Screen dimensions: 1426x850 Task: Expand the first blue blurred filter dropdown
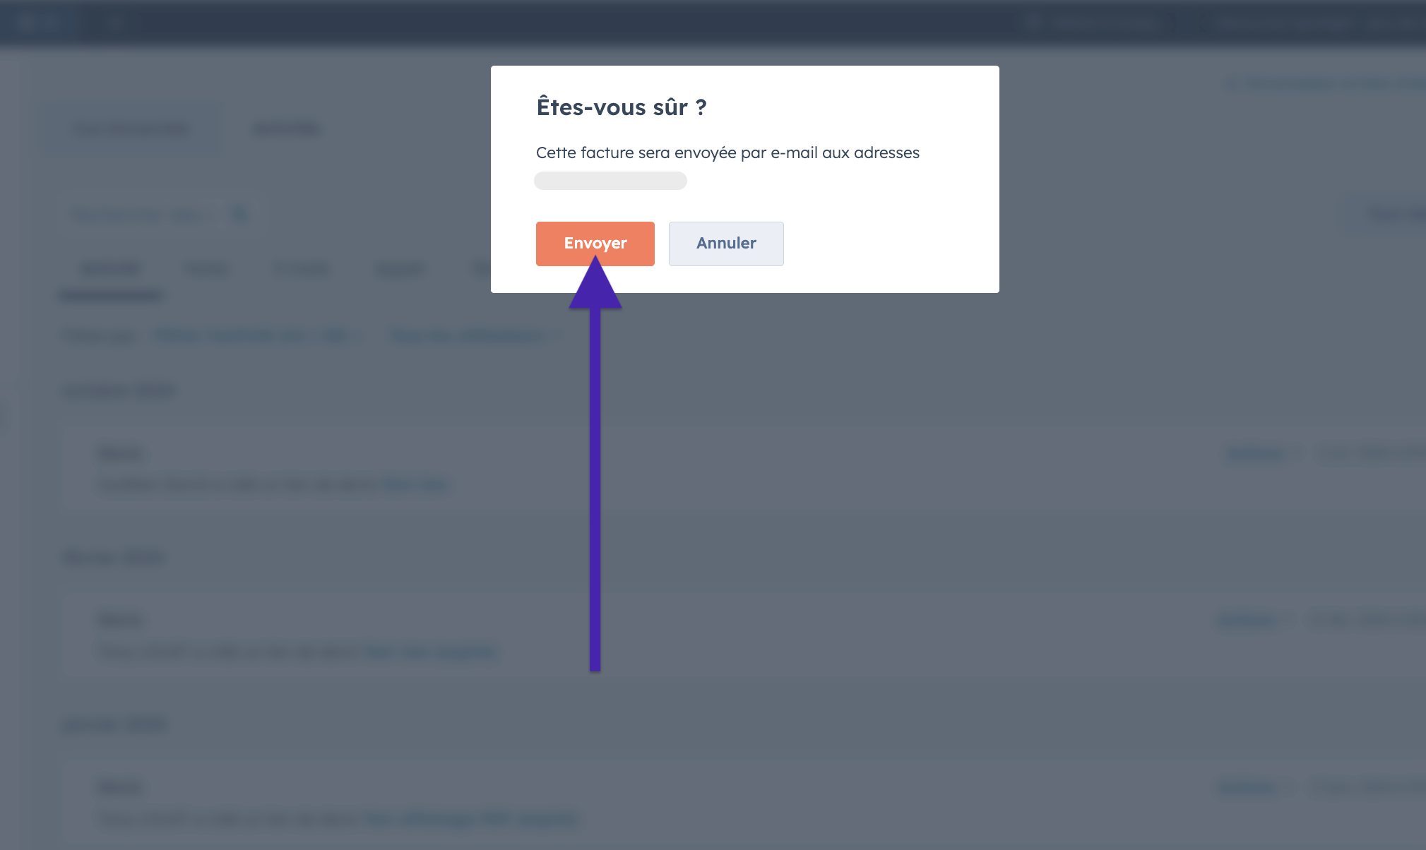click(x=259, y=336)
